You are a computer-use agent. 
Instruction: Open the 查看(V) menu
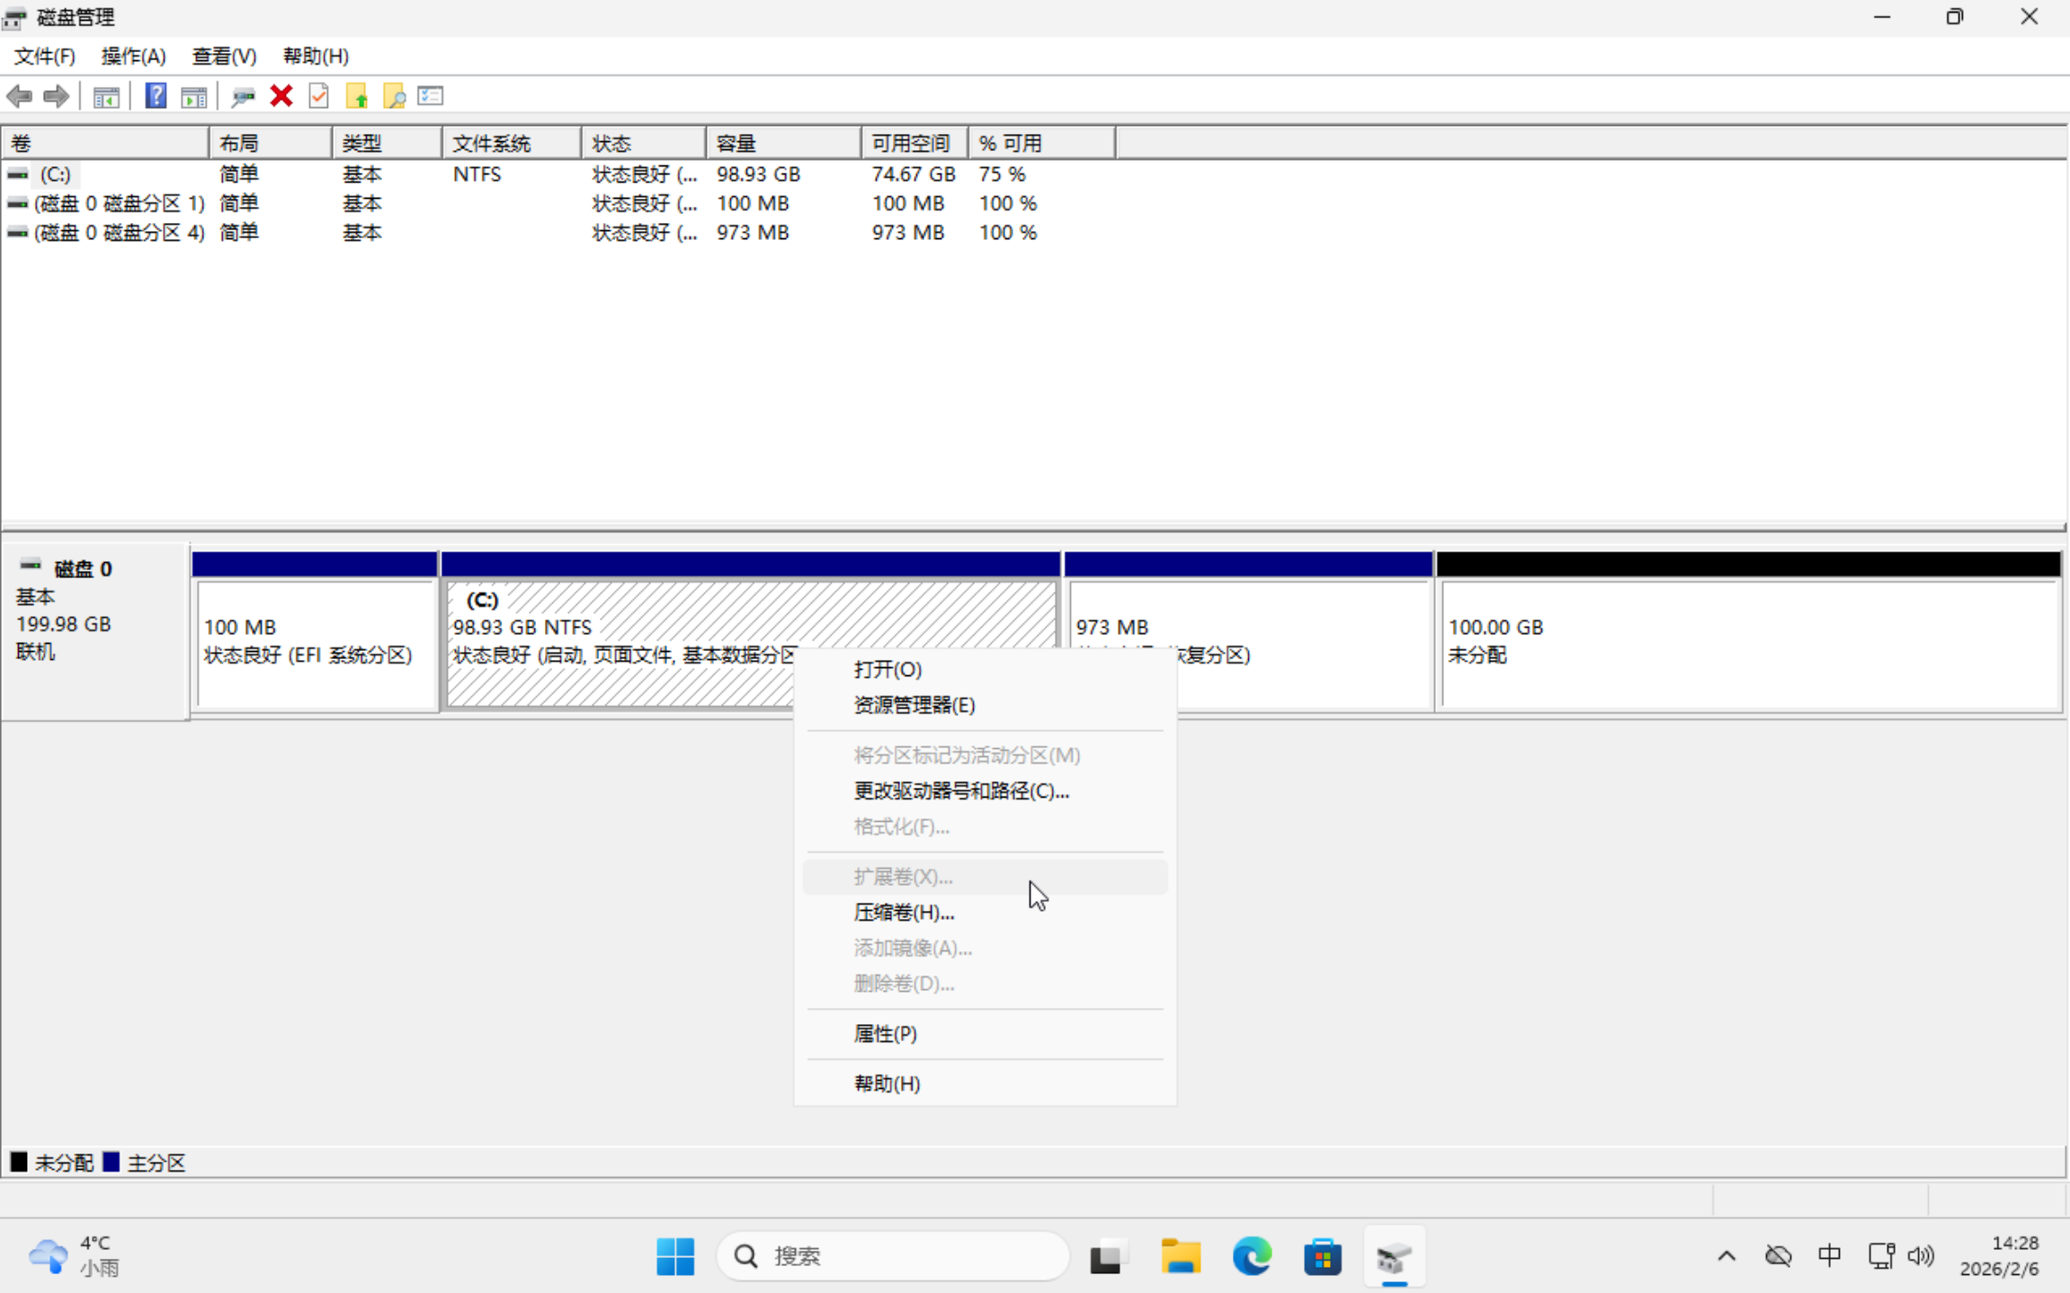(224, 56)
